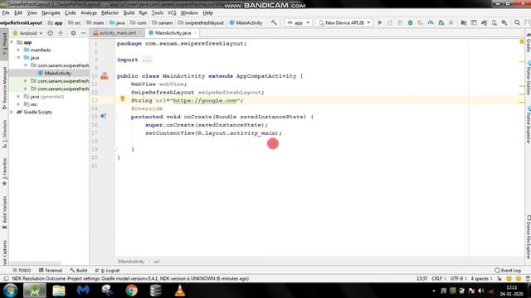531x298 pixels.
Task: Toggle the Flutter Outline side button
Action: (528, 79)
